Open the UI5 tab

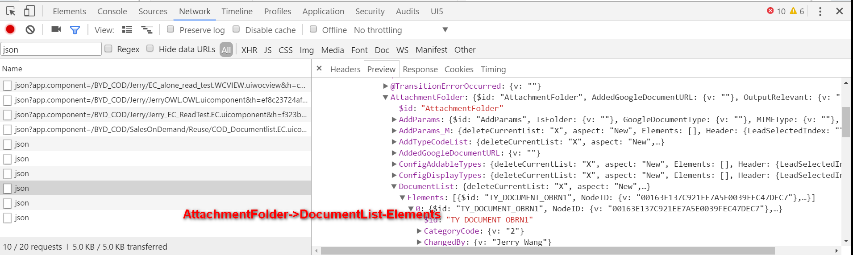[x=437, y=11]
